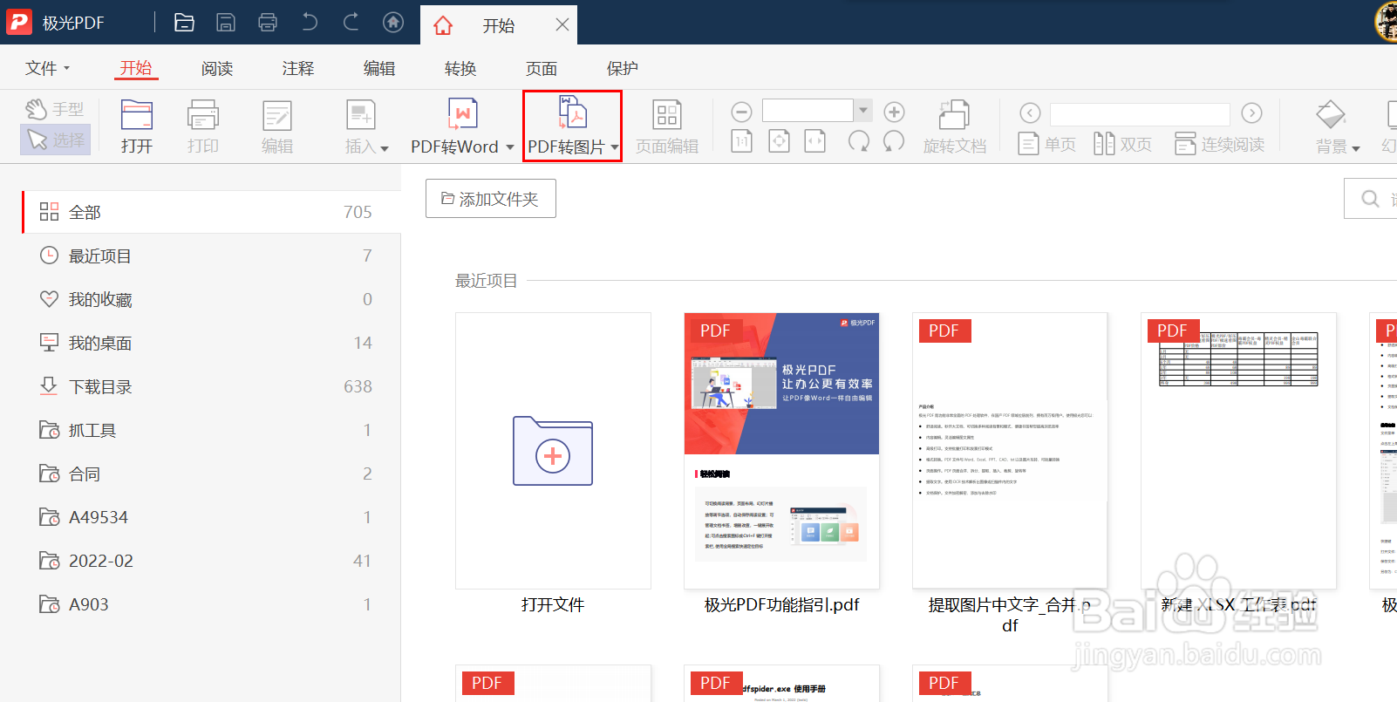Switch to 单页 view

click(1046, 144)
